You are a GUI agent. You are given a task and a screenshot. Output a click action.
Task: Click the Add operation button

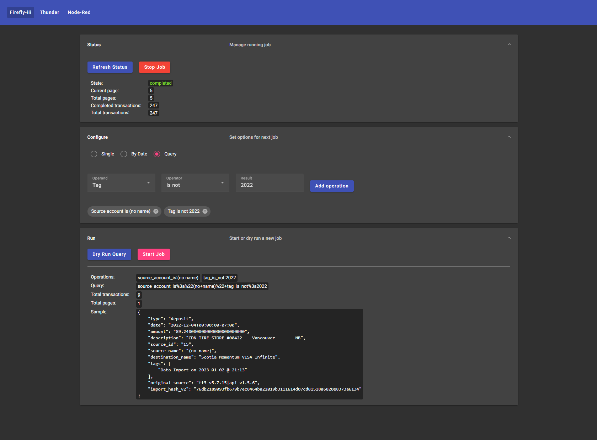coord(332,186)
